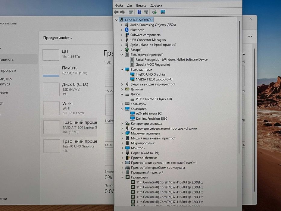Open the Файл menu
The width and height of the screenshot is (281, 211).
pos(119,5)
